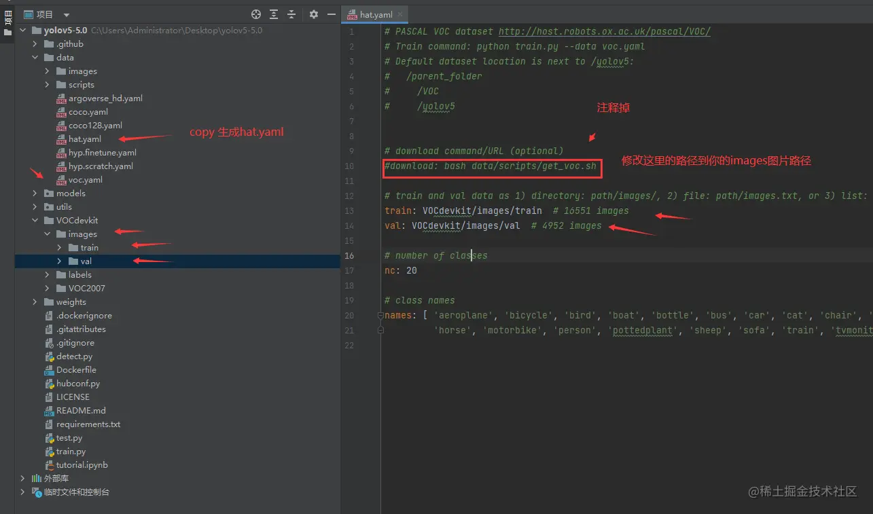
Task: Click the hyp.finetune.yaml file icon
Action: pos(61,153)
